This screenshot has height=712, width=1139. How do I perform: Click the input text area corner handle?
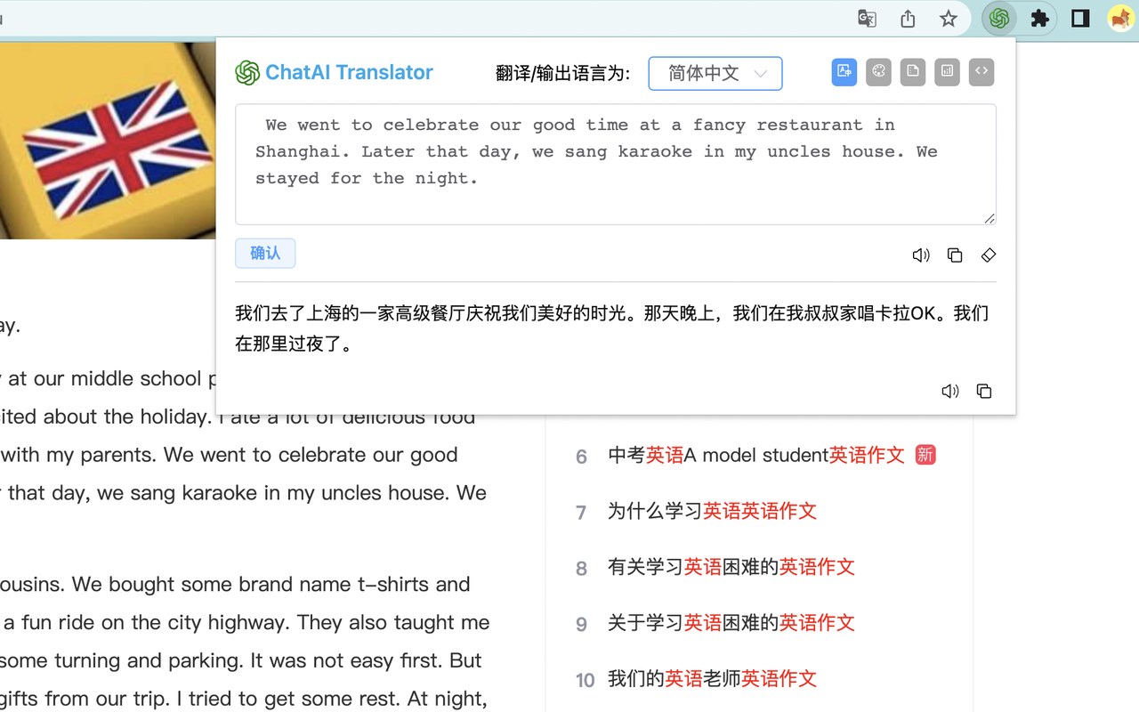point(990,218)
